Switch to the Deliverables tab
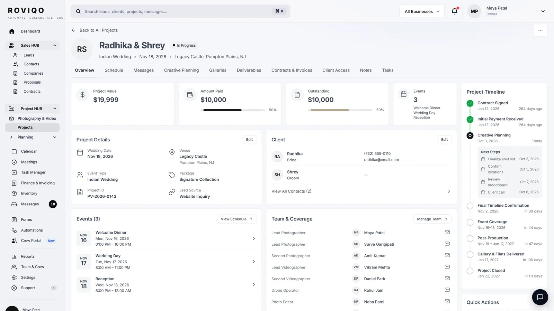 click(249, 70)
